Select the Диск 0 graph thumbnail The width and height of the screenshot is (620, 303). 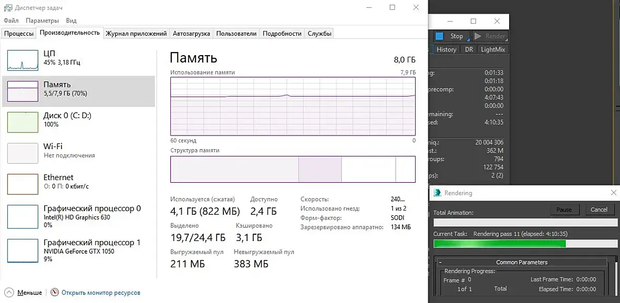[x=23, y=122]
